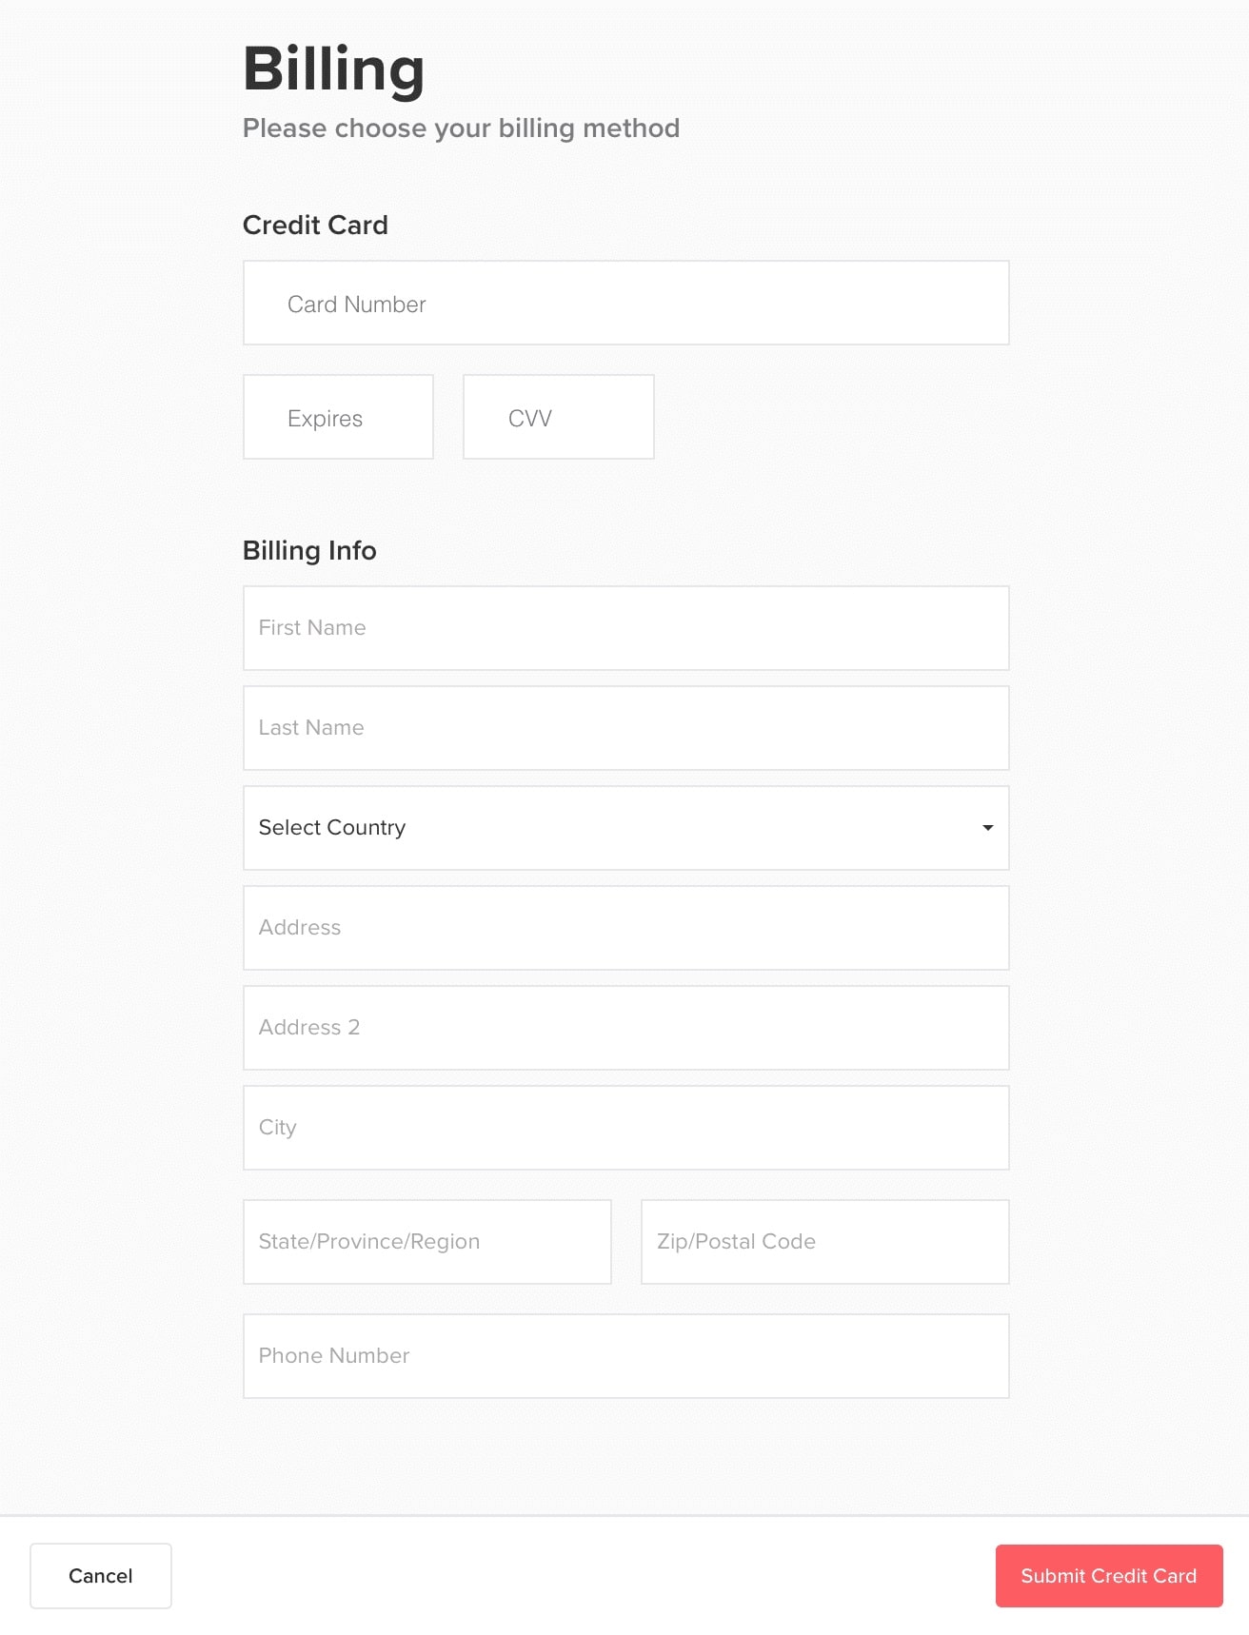Focus the Expires input box
Image resolution: width=1249 pixels, height=1635 pixels.
pyautogui.click(x=338, y=417)
